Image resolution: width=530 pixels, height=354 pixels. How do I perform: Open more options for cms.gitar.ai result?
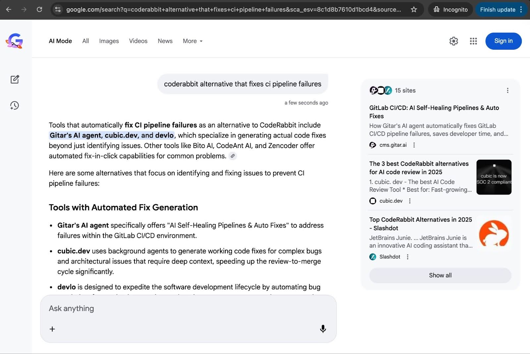coord(414,145)
